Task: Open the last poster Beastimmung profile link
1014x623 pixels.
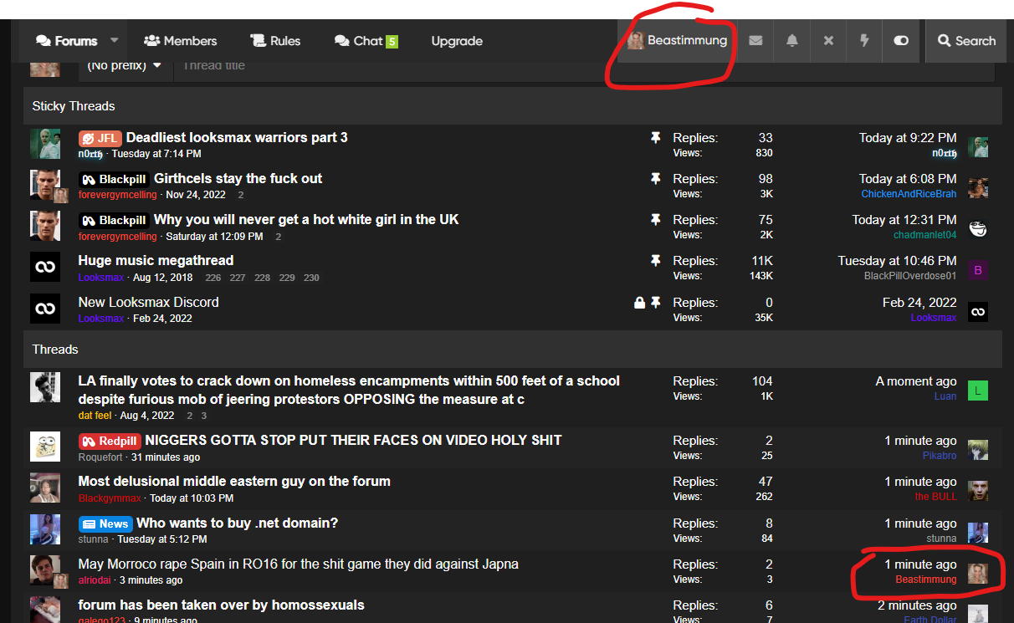Action: tap(926, 580)
